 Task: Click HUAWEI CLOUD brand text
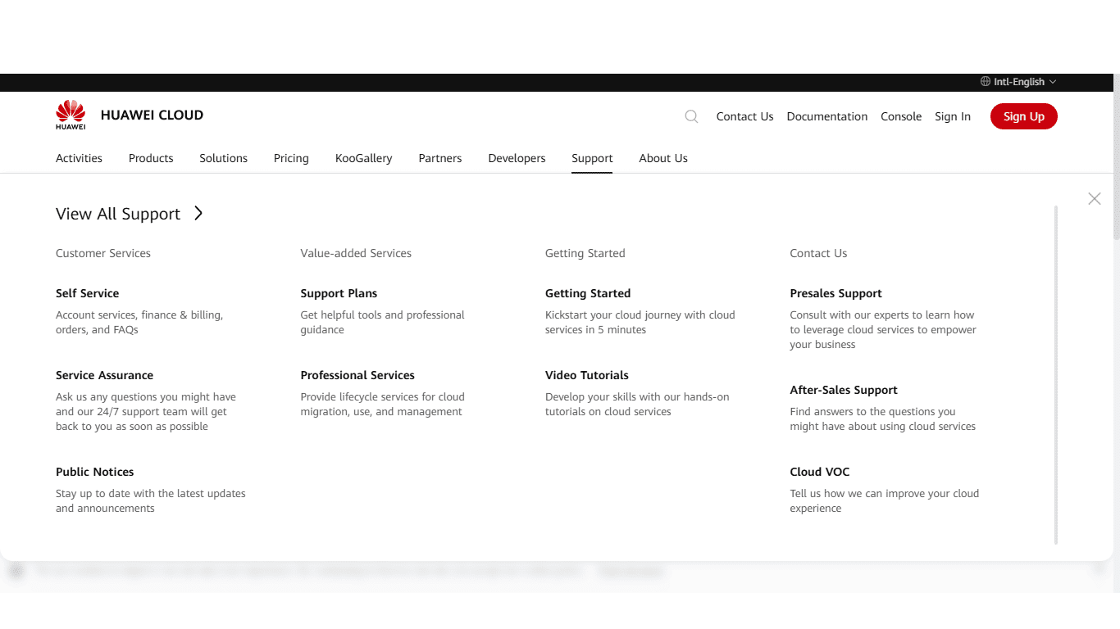tap(152, 115)
